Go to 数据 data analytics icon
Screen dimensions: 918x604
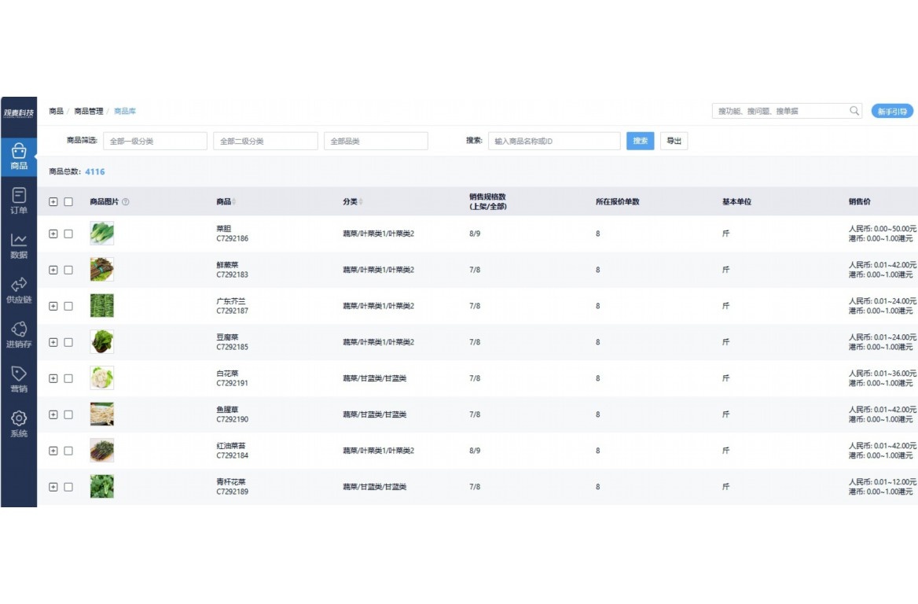coord(19,245)
